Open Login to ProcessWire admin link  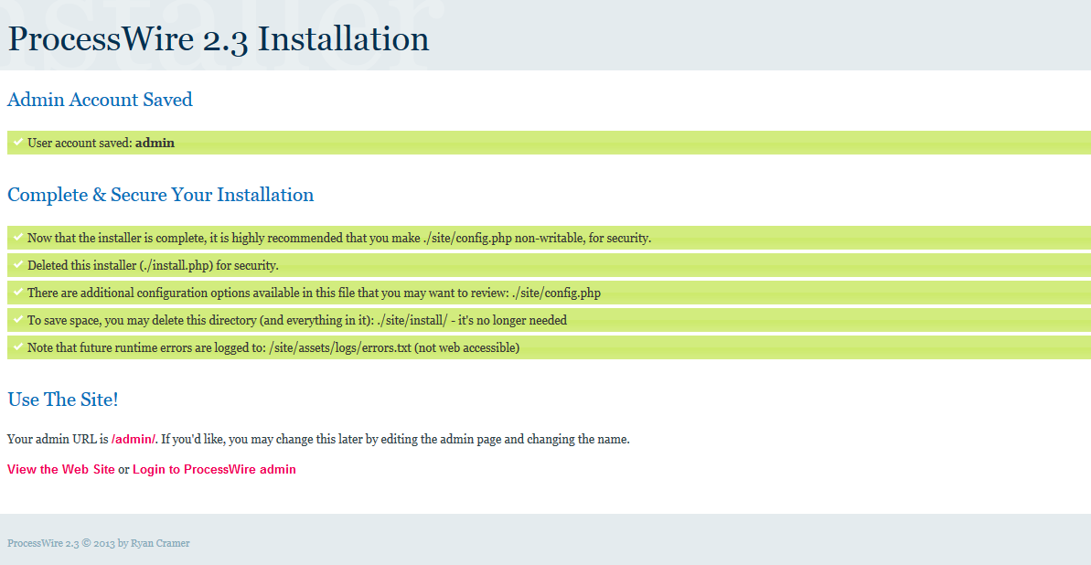(x=214, y=469)
